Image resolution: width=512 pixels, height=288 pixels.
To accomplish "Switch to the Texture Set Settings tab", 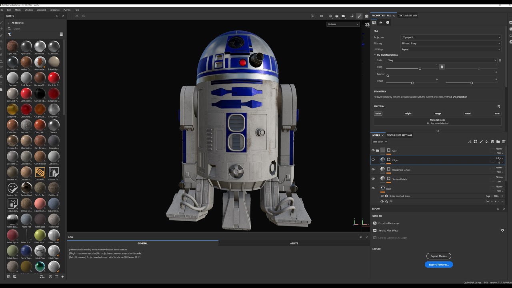I will [399, 135].
